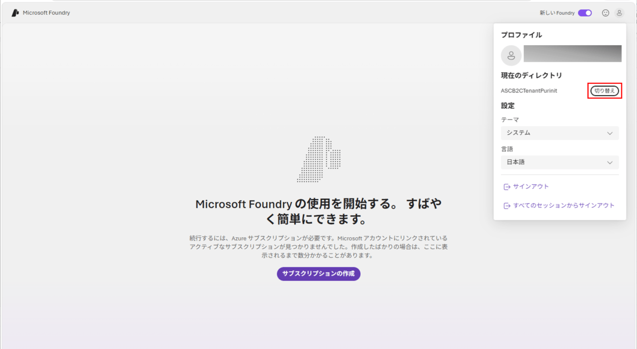This screenshot has width=637, height=349.
Task: Click the Microsoft Foundry の使用を開始する heading
Action: click(318, 211)
